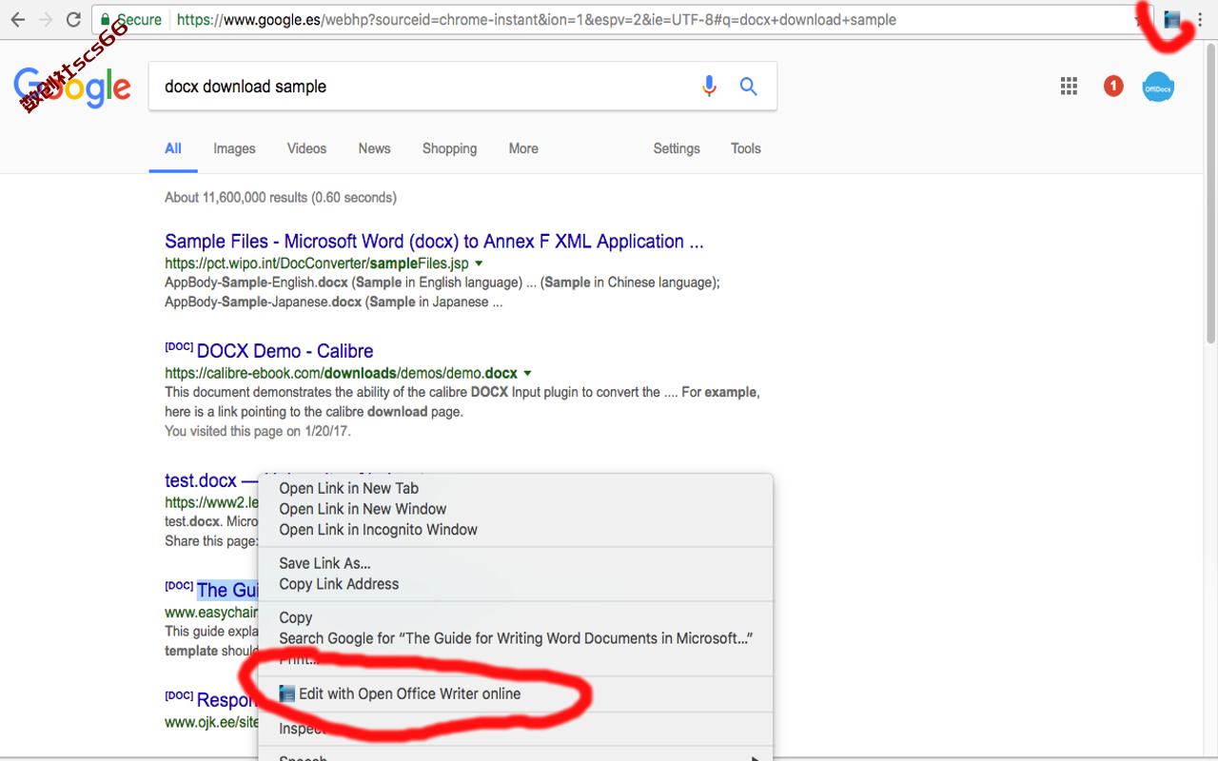Open search Settings

[677, 148]
